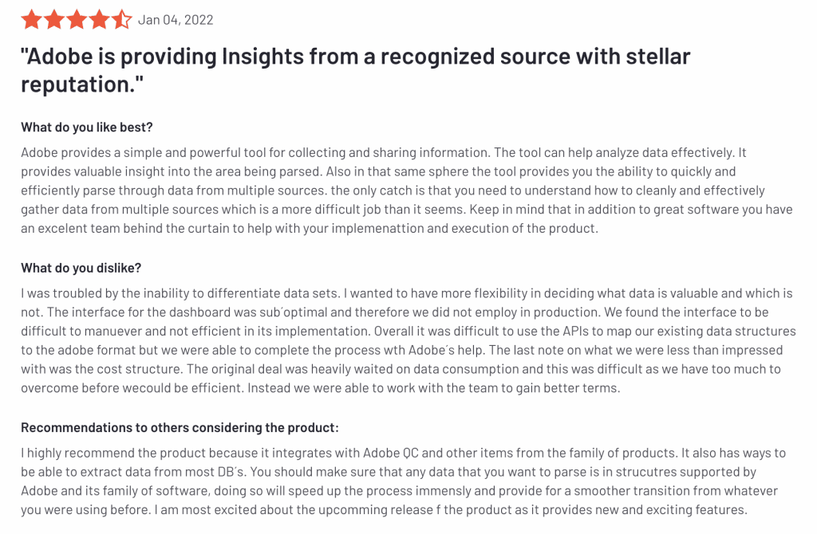Select the fourth rating star
817x534 pixels.
[x=99, y=19]
